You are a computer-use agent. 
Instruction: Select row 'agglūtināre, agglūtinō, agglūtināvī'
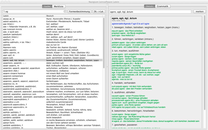[53, 86]
